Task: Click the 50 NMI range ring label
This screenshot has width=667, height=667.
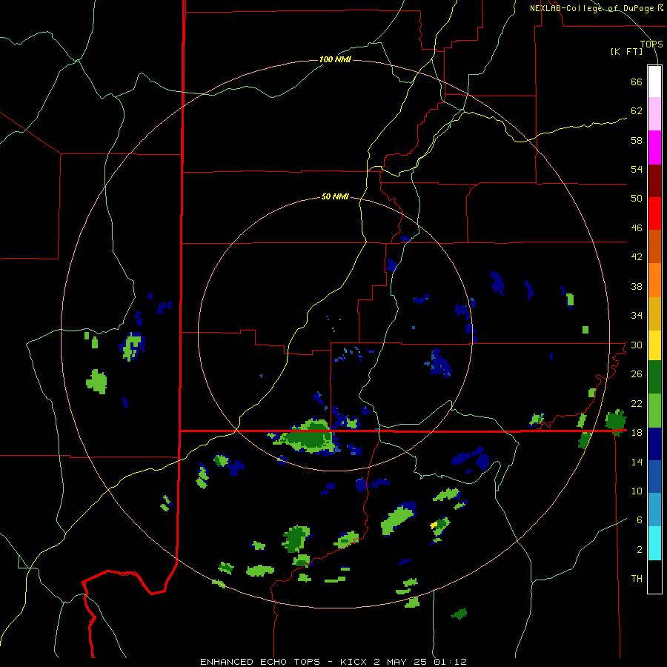Action: tap(335, 196)
